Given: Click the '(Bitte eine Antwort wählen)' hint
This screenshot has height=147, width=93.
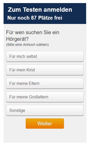Looking at the screenshot, I should 27,45.
